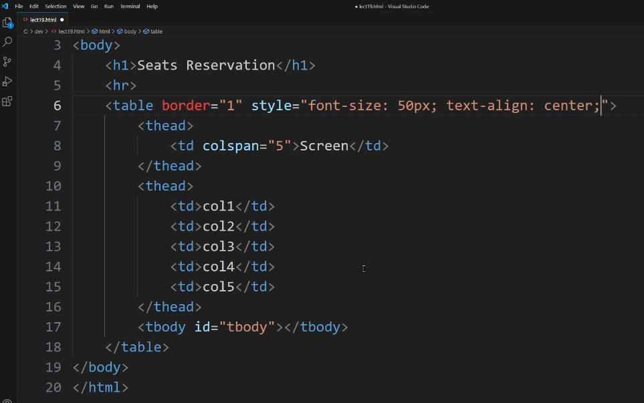Click the 'col5' text on line 15
644x403 pixels.
point(219,287)
